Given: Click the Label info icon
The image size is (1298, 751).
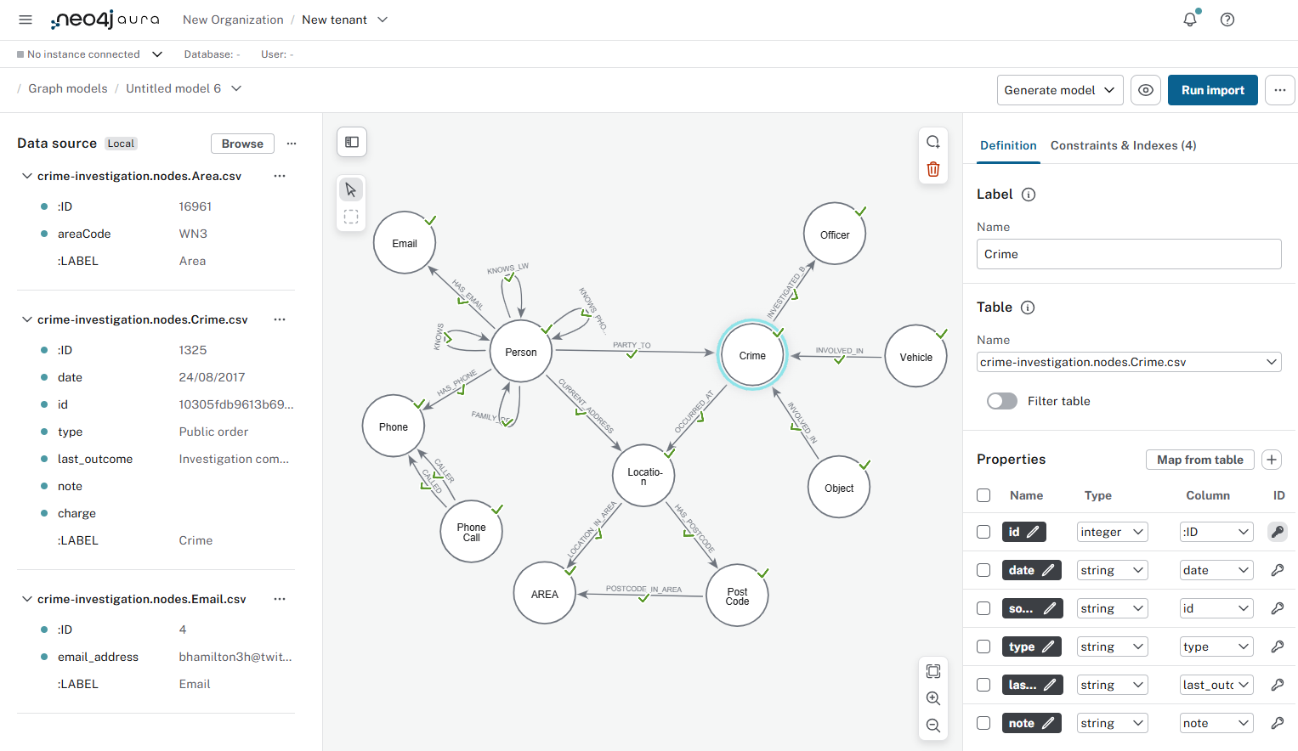Looking at the screenshot, I should [x=1029, y=195].
